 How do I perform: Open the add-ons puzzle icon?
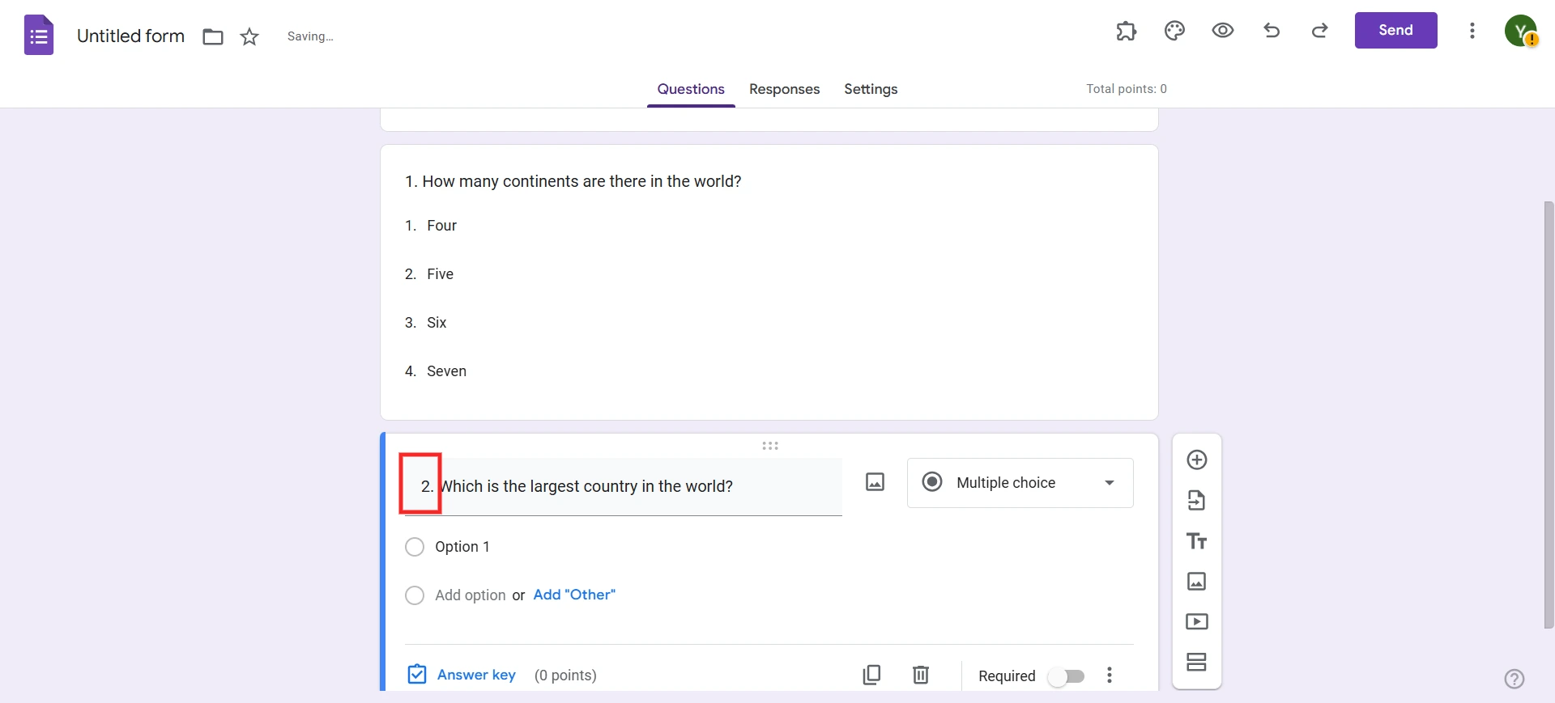(x=1126, y=31)
